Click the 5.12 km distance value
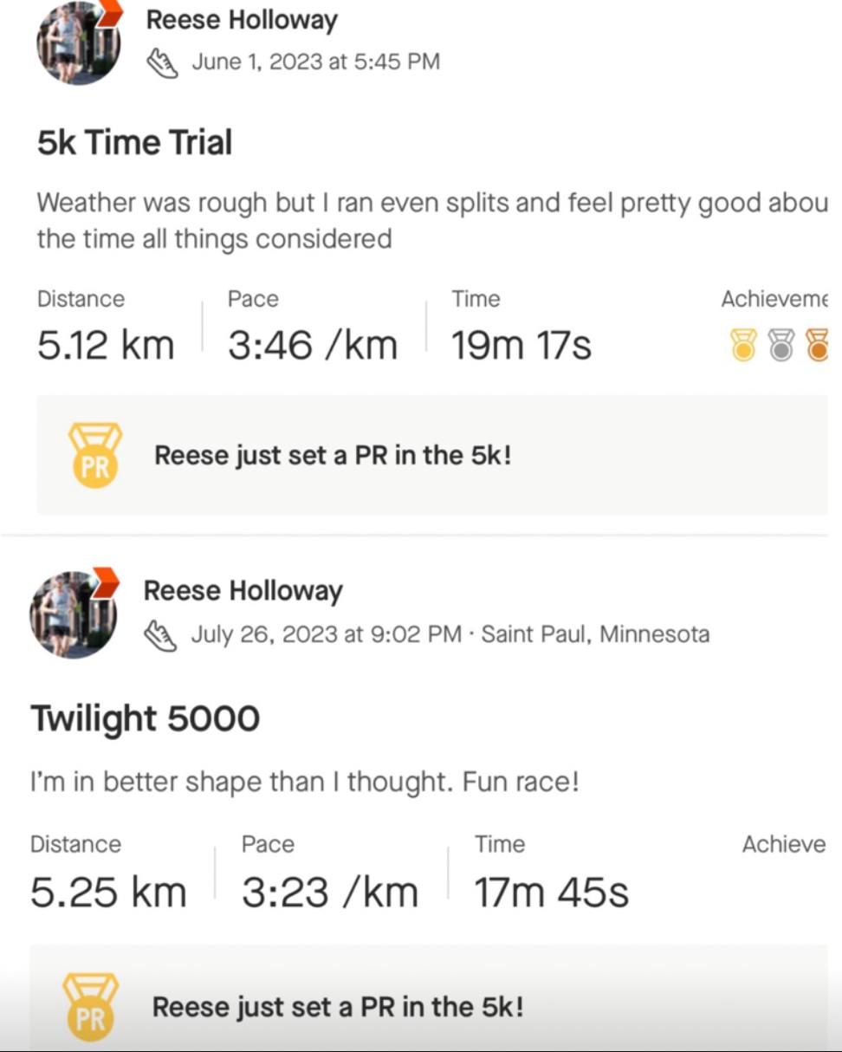Viewport: 842px width, 1052px height. pos(106,345)
